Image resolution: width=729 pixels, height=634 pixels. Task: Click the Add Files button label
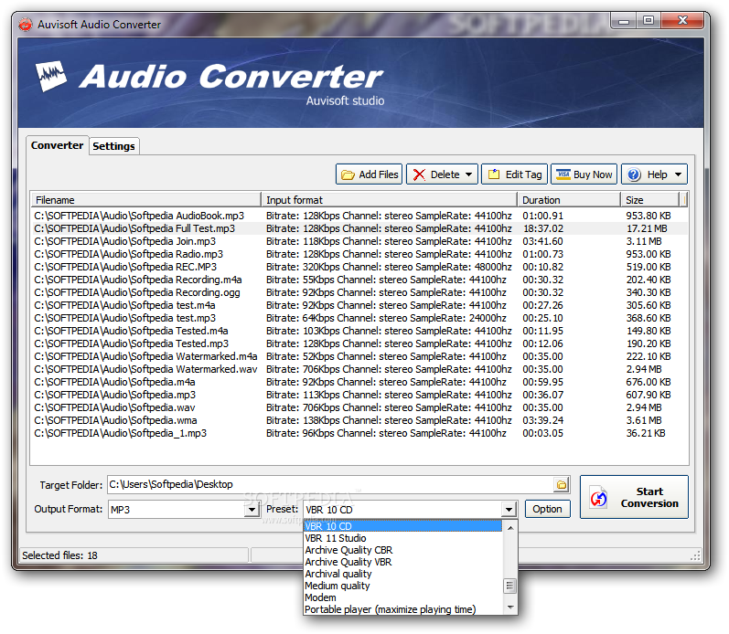tap(379, 174)
